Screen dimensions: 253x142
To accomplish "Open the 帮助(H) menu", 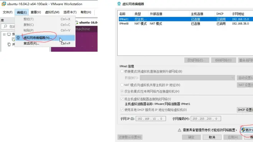I will [86, 12].
